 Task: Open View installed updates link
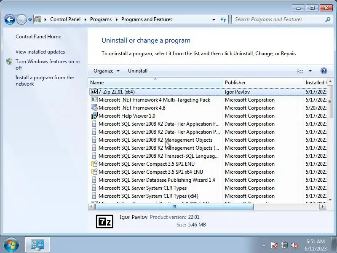(x=40, y=52)
